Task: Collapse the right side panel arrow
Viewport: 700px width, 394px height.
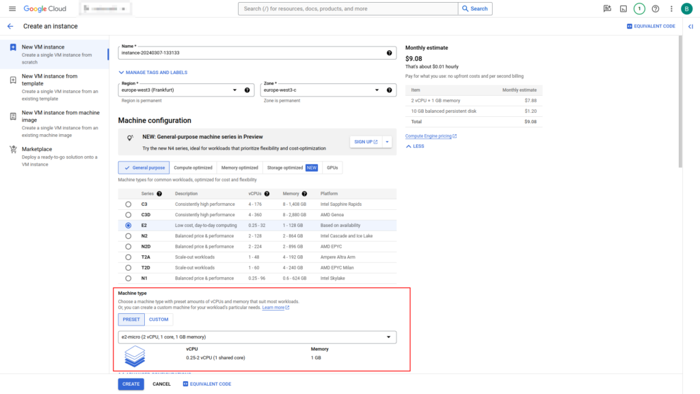Action: tap(690, 26)
